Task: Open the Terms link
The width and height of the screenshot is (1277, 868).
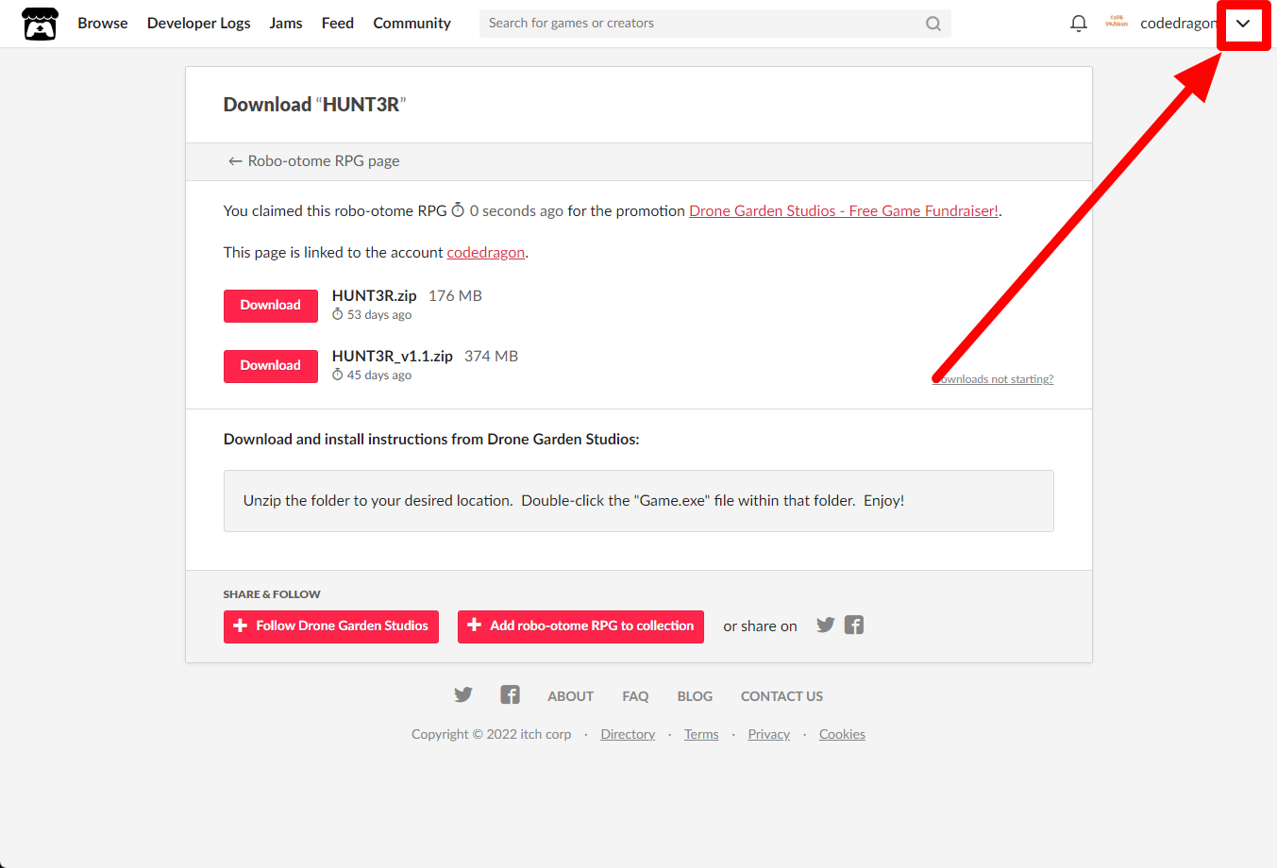Action: click(x=701, y=735)
